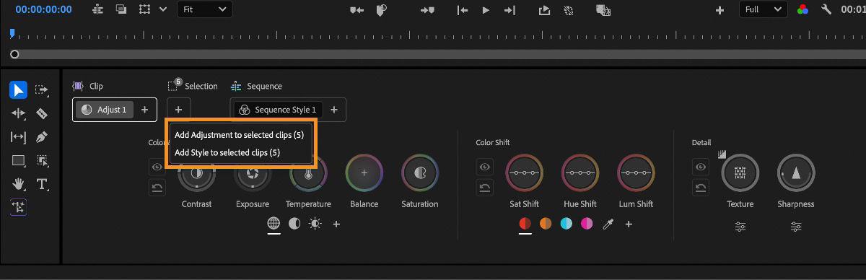Select the Pen tool
Viewport: 866px width, 280px height.
pyautogui.click(x=42, y=137)
